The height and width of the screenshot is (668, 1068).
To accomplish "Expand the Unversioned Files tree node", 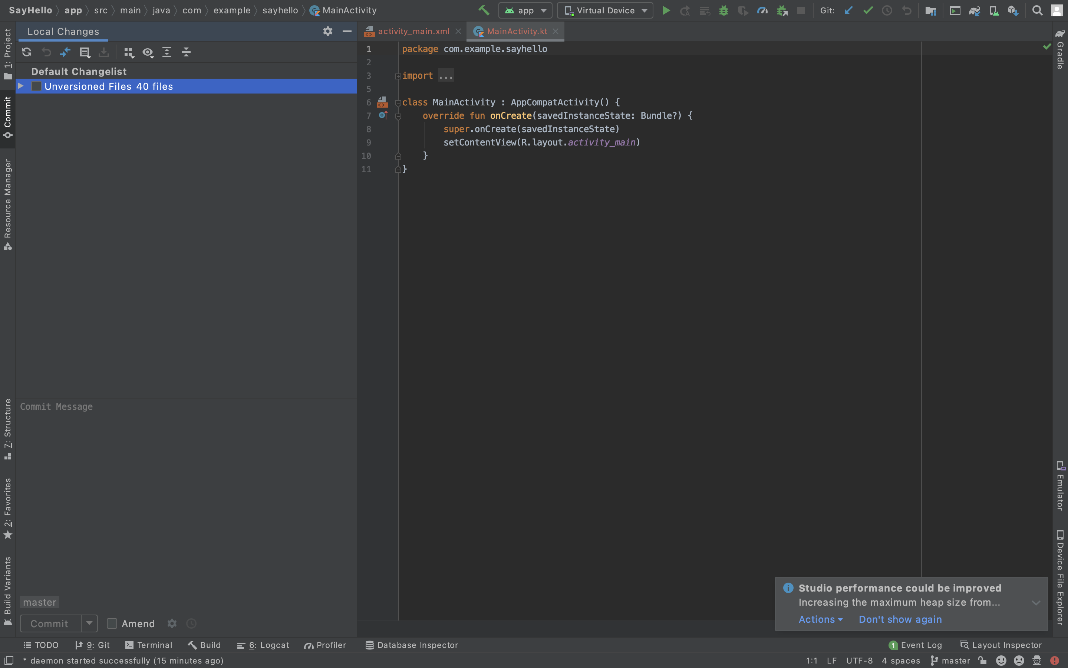I will [x=20, y=86].
